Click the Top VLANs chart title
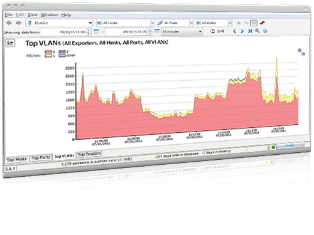Screen dimensions: 314x235 coord(97,43)
